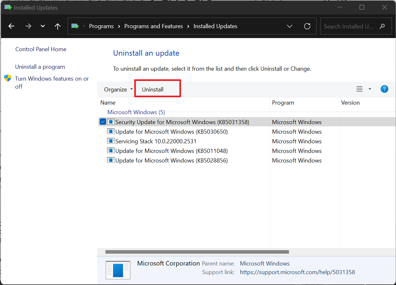Change view using the view layout icon

pyautogui.click(x=359, y=89)
